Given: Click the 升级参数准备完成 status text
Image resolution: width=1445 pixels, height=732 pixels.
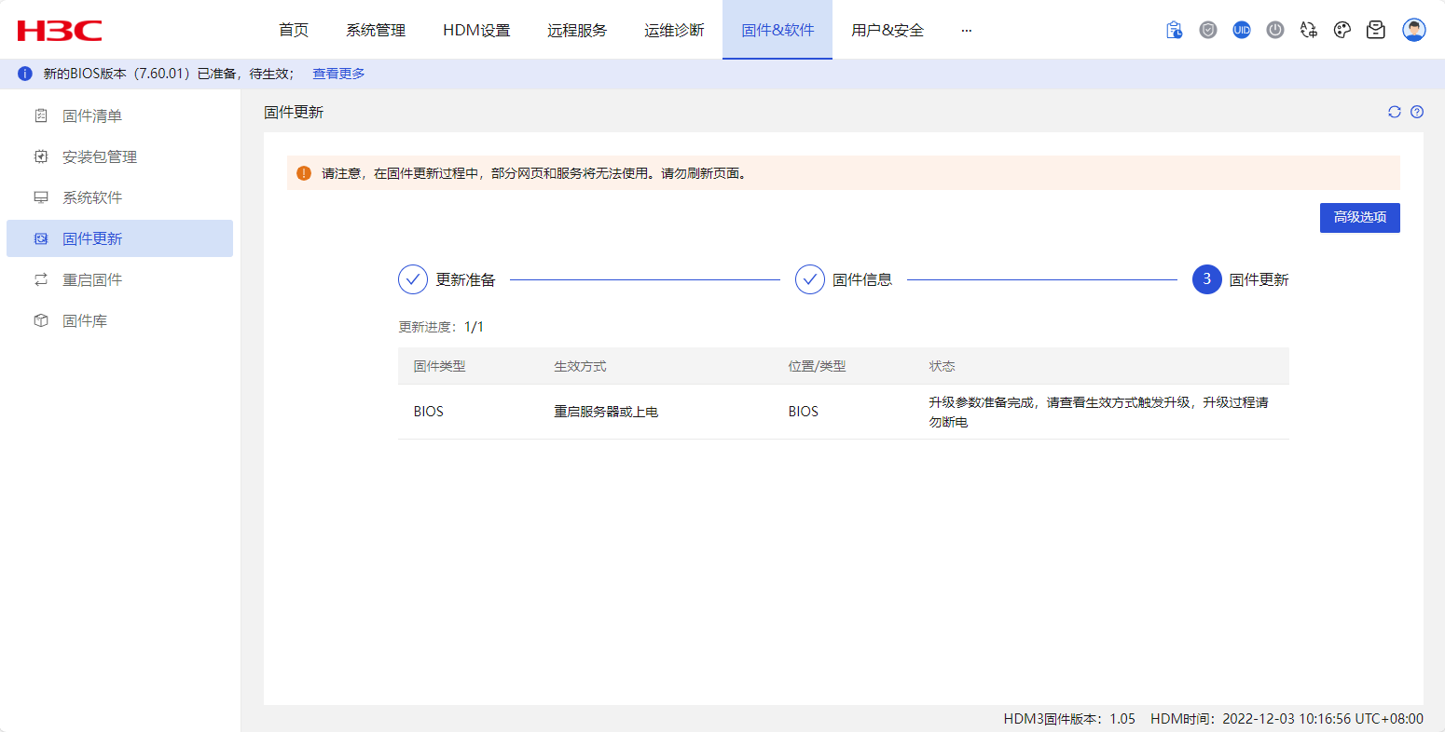Looking at the screenshot, I should [x=1098, y=412].
